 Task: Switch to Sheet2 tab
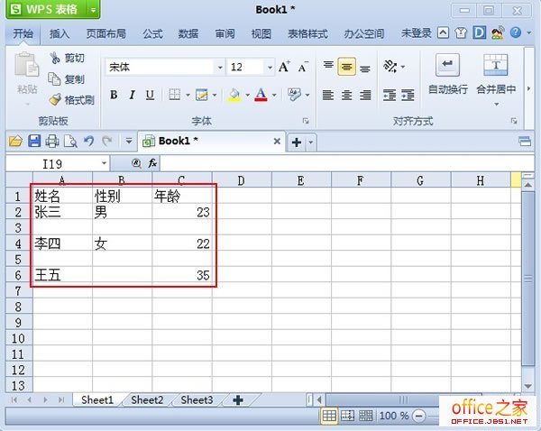coord(147,399)
